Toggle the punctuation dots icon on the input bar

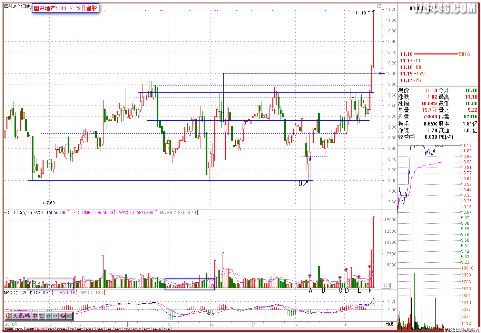tap(56, 316)
